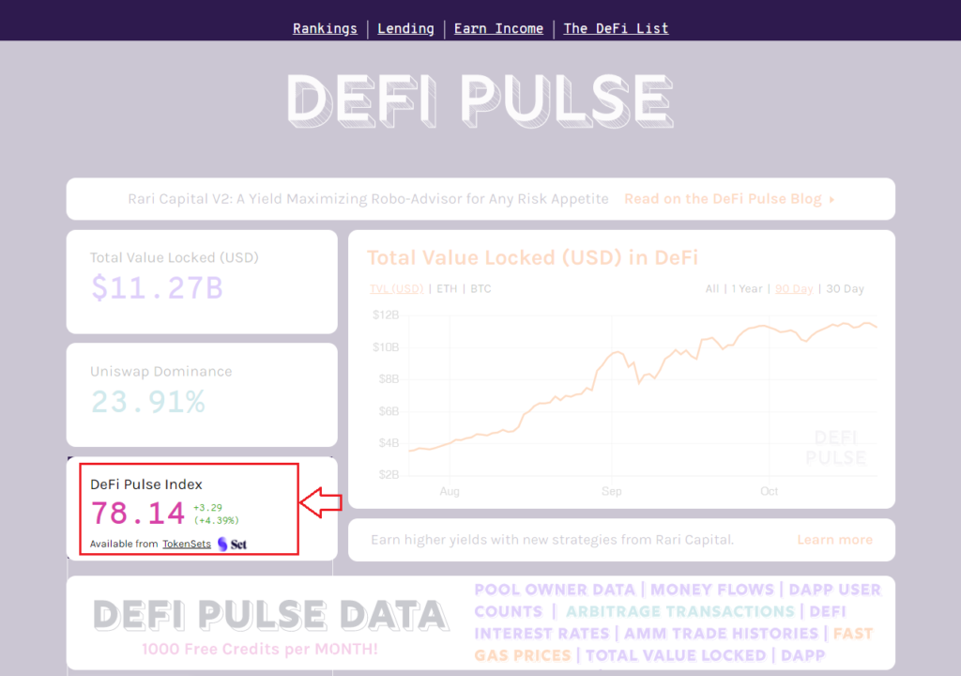This screenshot has width=961, height=676.
Task: Open Rankings from top navigation
Action: pyautogui.click(x=325, y=28)
